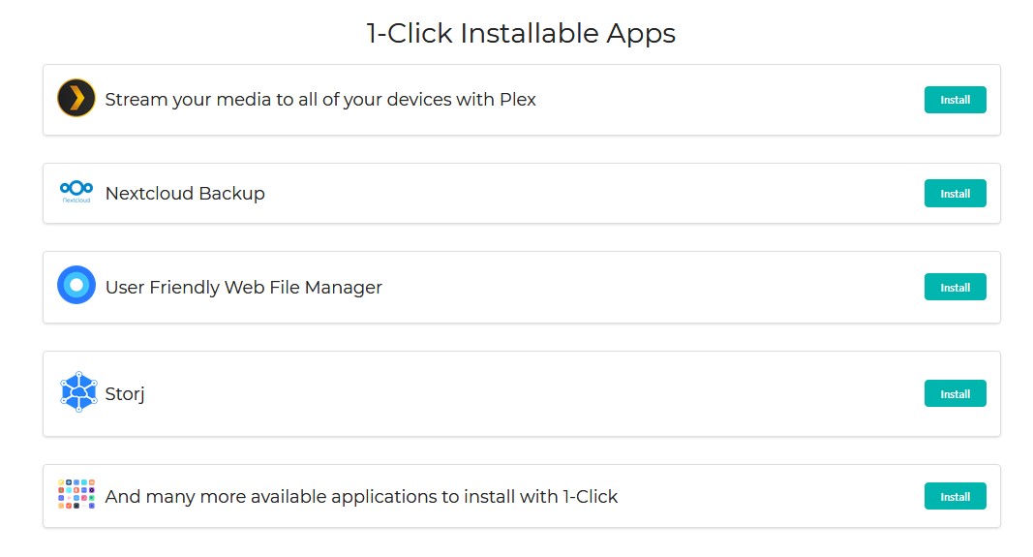Image resolution: width=1033 pixels, height=557 pixels.
Task: Install User Friendly Web File Manager
Action: [955, 287]
